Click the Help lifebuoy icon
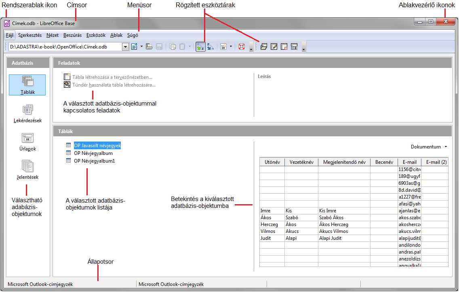This screenshot has width=459, height=292. click(x=242, y=47)
